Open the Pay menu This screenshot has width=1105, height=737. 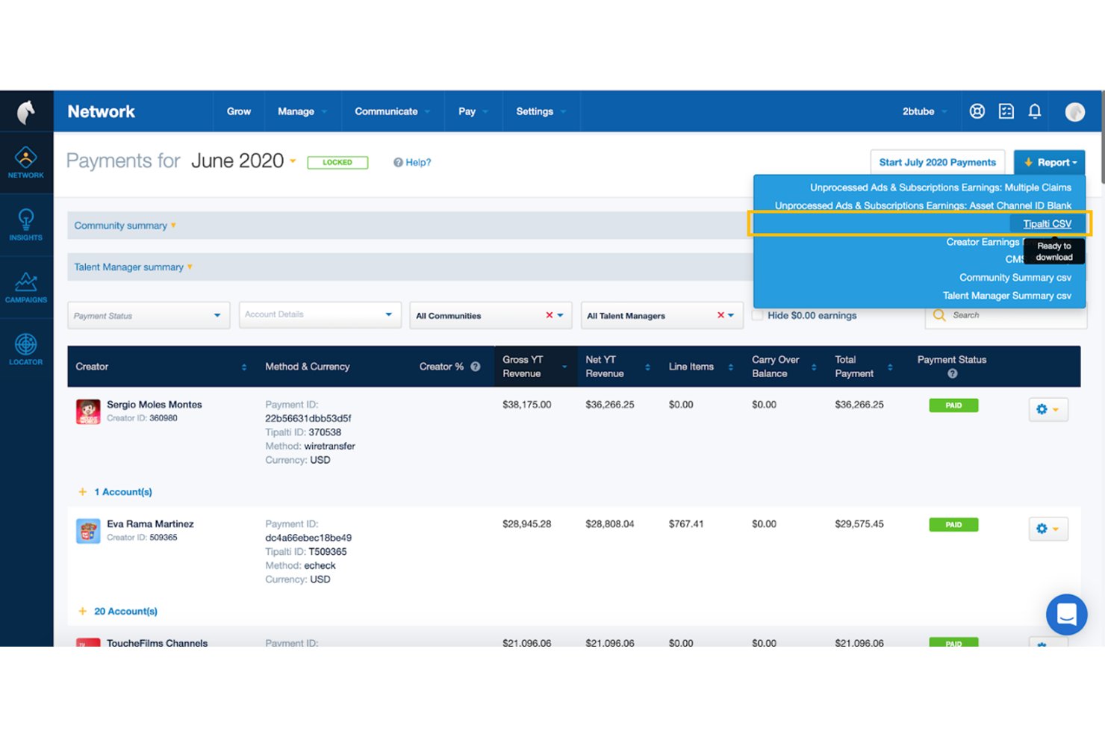point(473,111)
